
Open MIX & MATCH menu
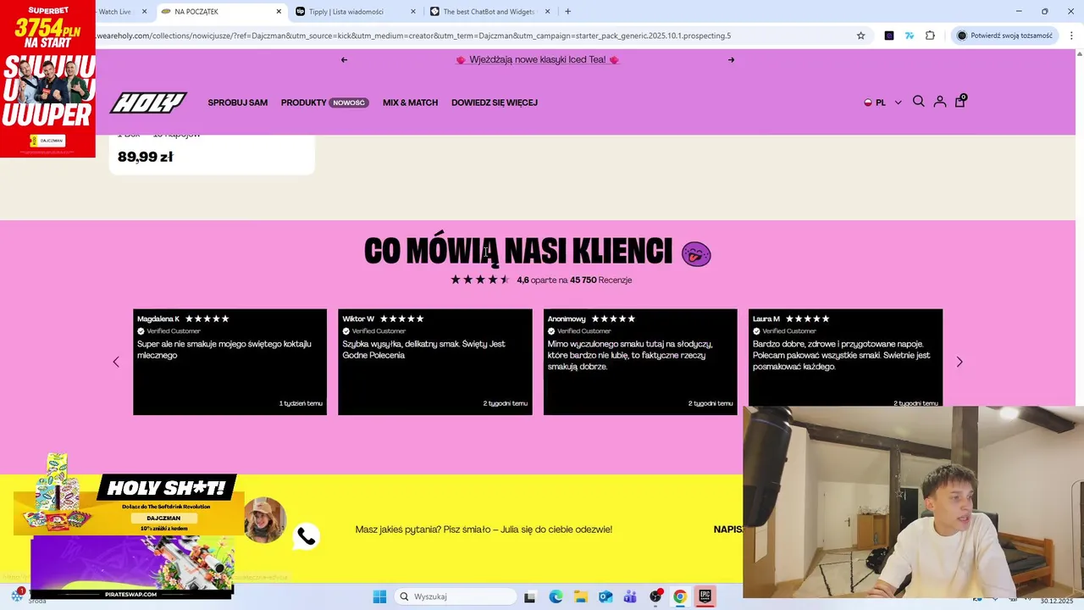point(410,103)
